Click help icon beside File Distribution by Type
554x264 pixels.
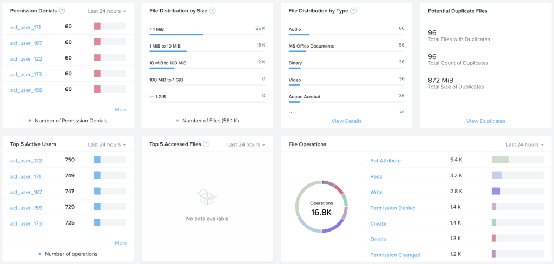[353, 11]
